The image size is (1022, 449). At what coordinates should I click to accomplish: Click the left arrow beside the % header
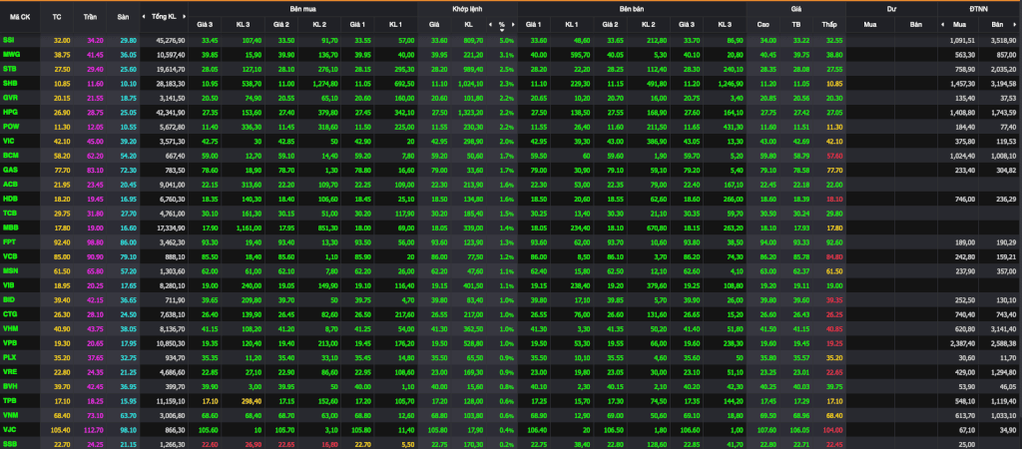490,25
